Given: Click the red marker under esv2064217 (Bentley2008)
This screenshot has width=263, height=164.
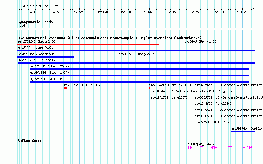Looking at the screenshot, I should click(x=149, y=88).
